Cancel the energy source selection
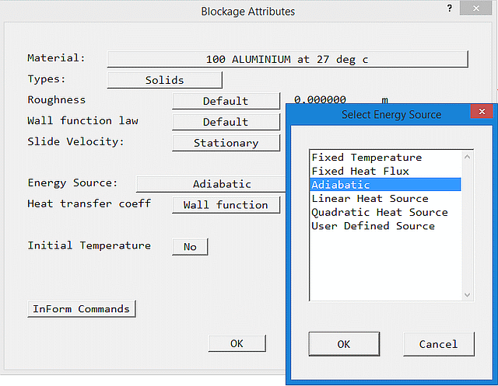 438,344
